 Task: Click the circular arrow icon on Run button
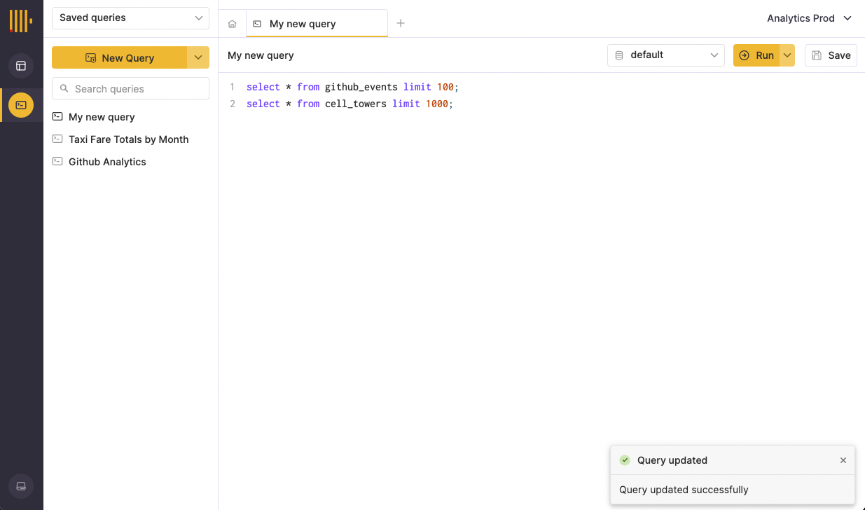pyautogui.click(x=744, y=55)
